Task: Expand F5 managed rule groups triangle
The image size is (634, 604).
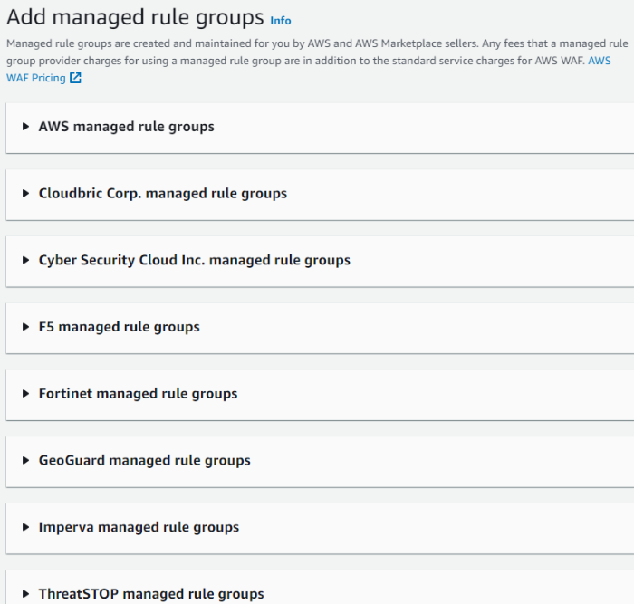Action: click(x=25, y=327)
